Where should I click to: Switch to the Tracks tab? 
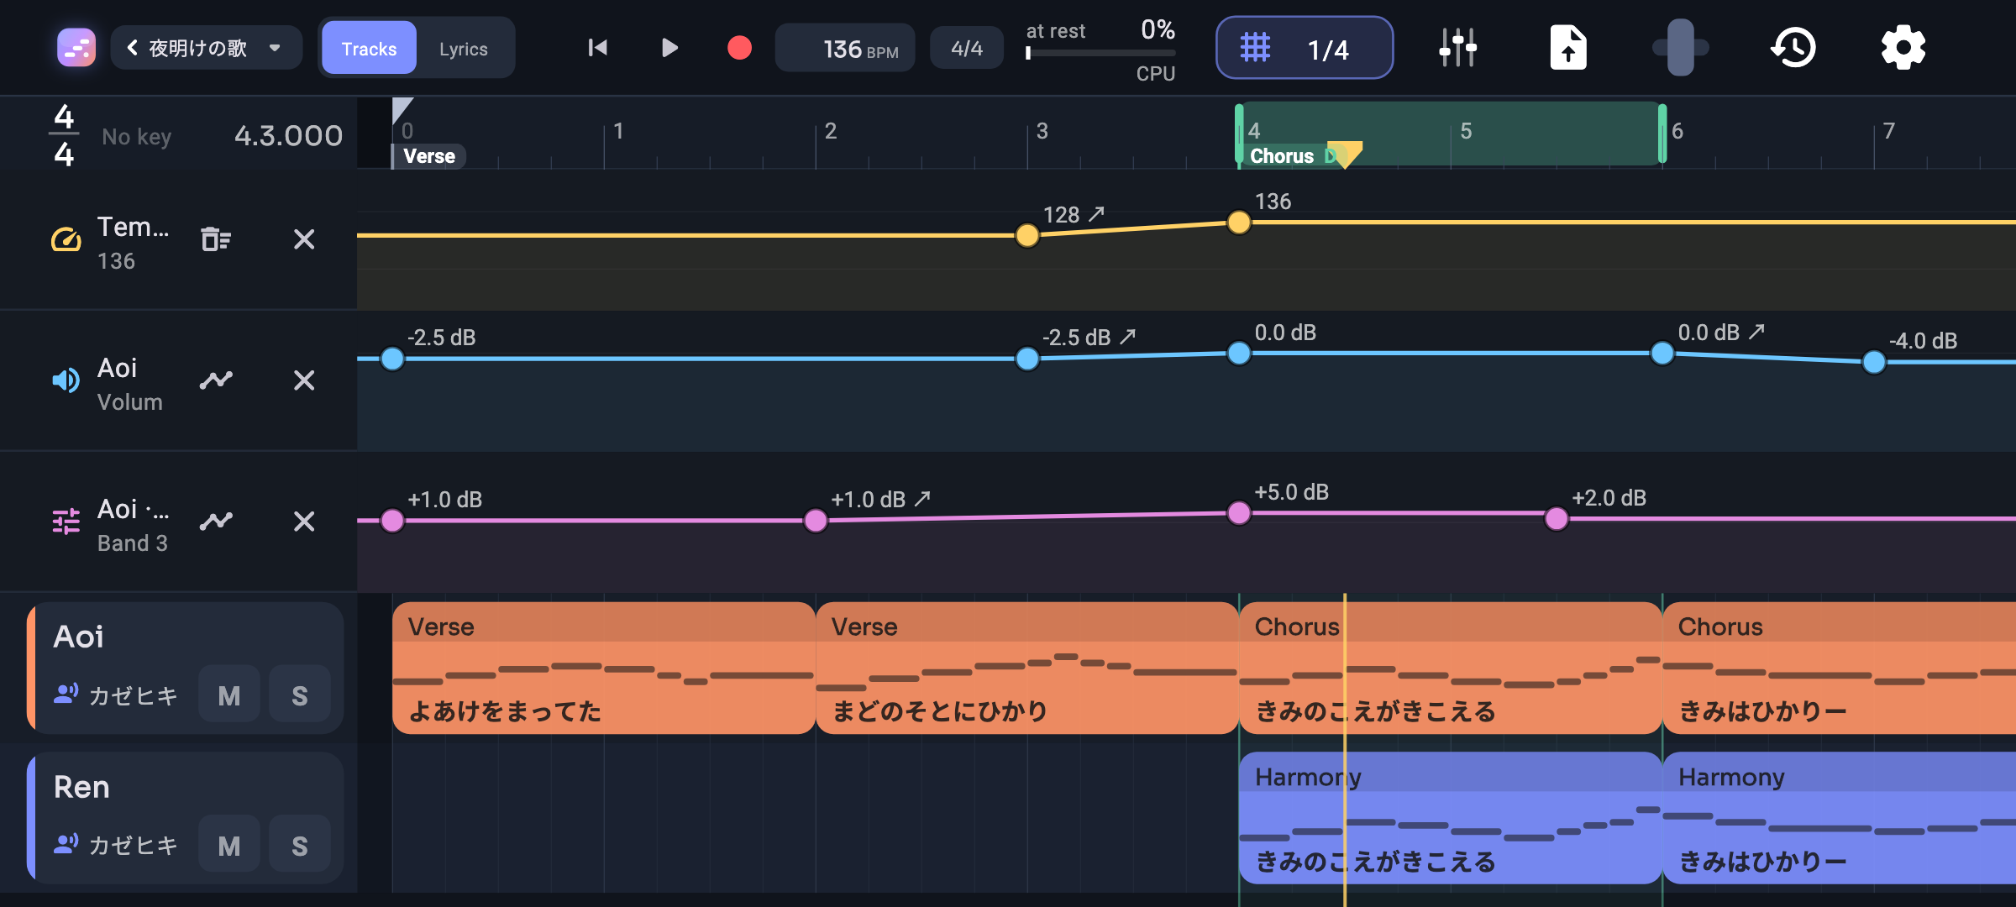[369, 49]
